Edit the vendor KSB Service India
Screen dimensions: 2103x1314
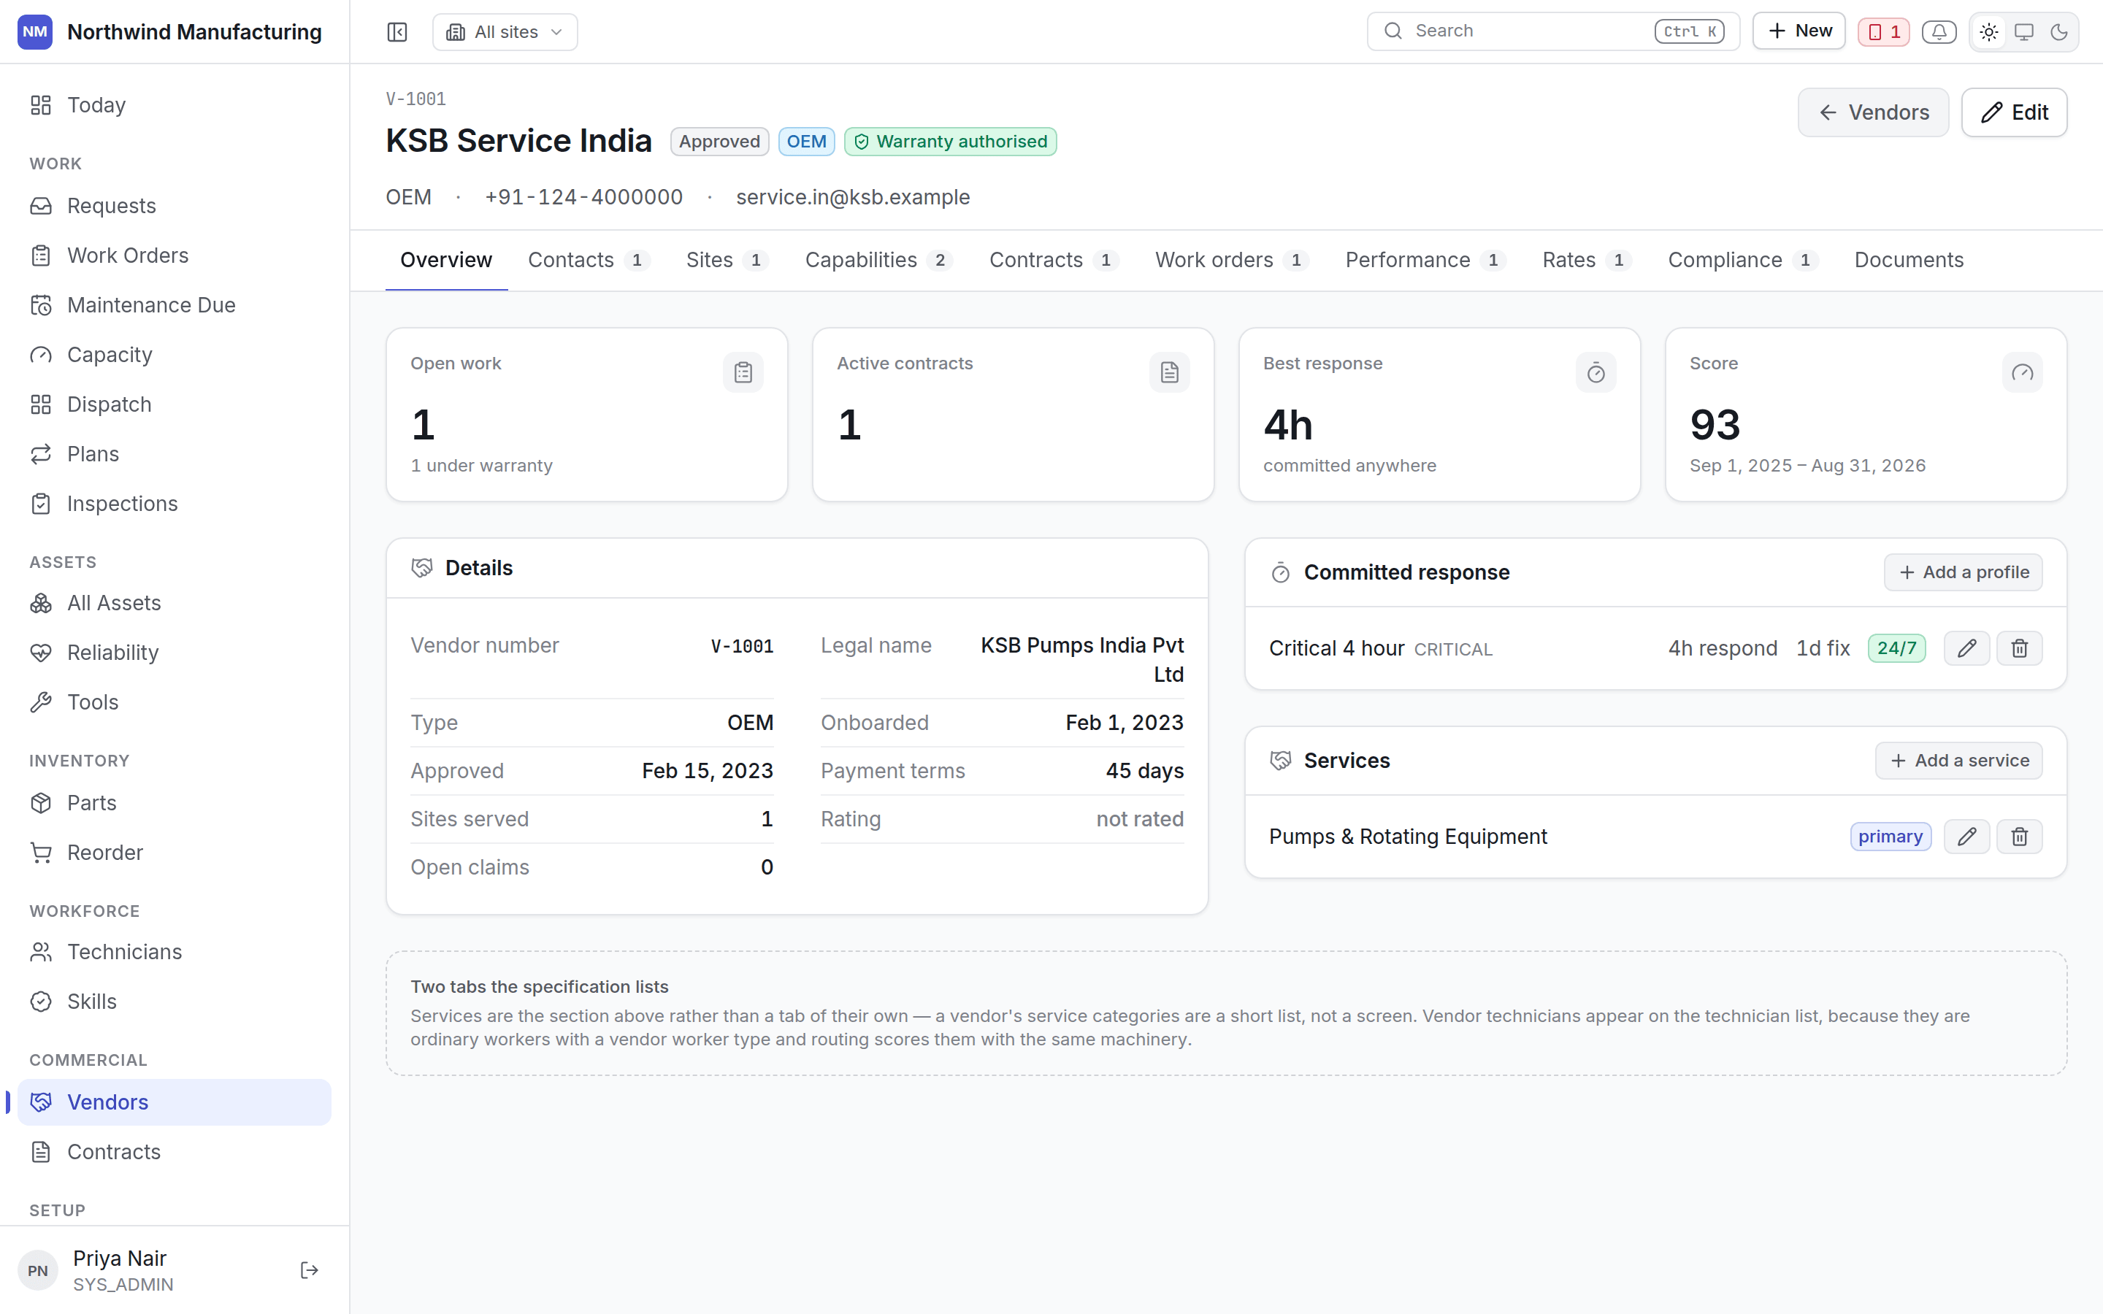(2013, 112)
